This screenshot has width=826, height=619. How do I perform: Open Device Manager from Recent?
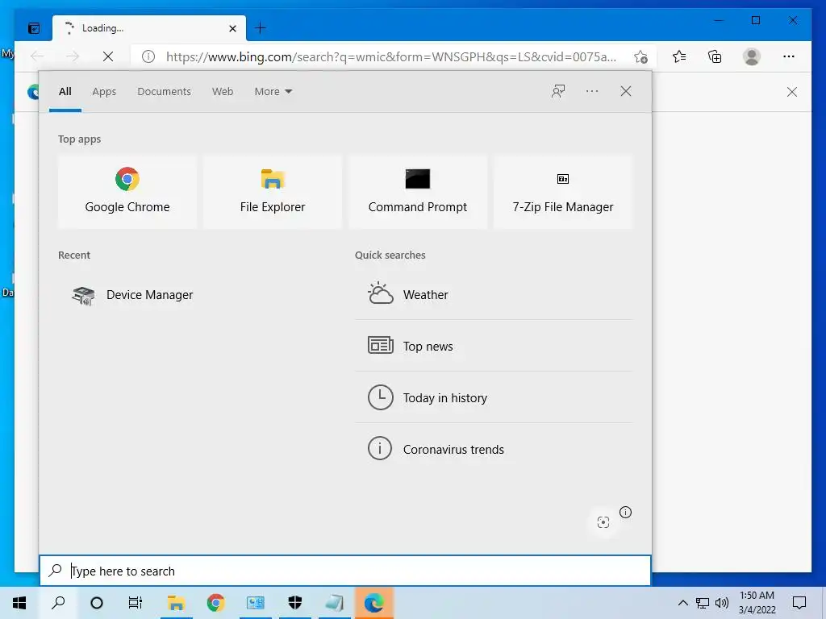tap(131, 295)
